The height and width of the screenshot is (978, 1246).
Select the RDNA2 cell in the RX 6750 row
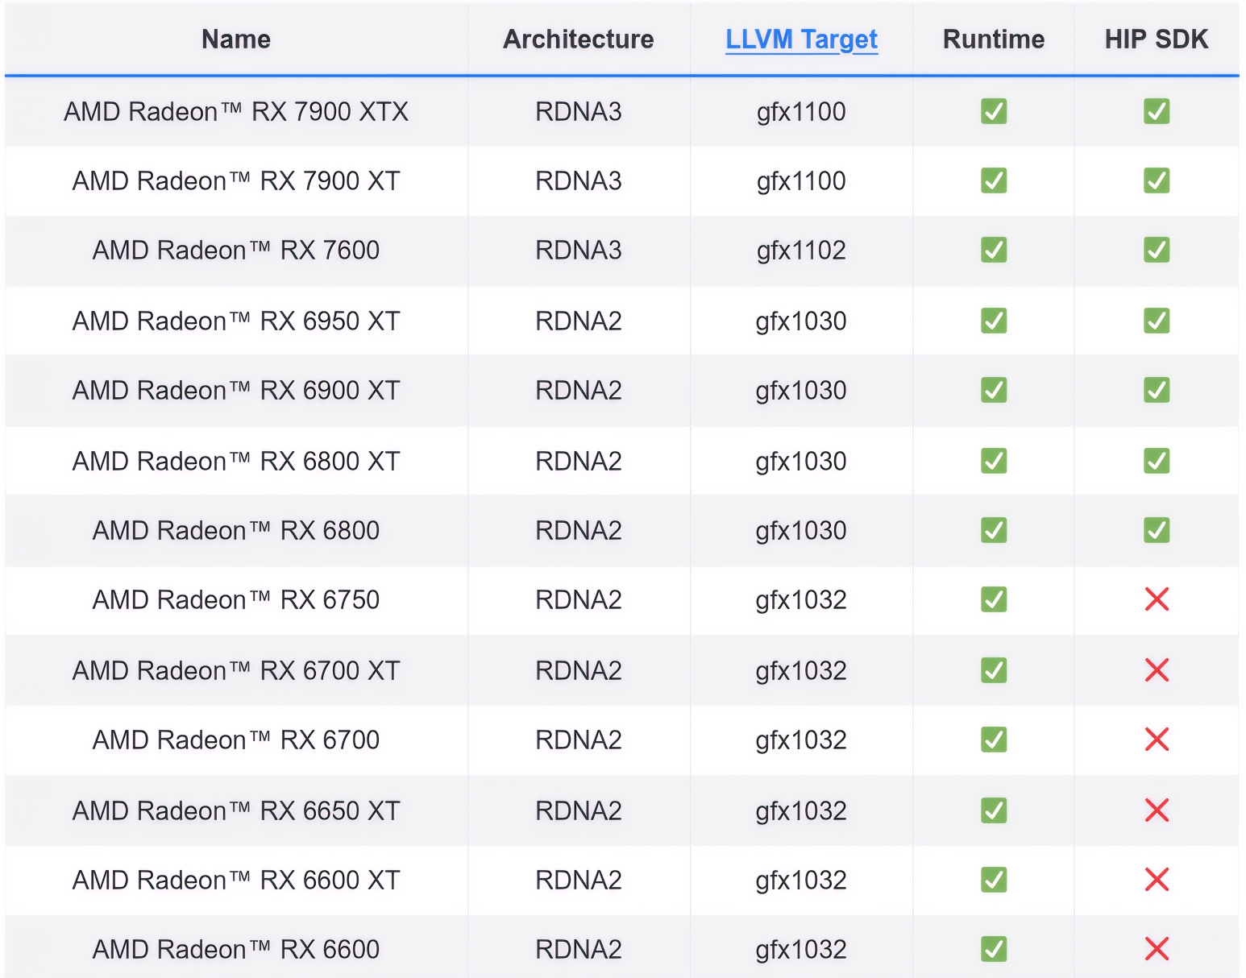[x=579, y=599]
